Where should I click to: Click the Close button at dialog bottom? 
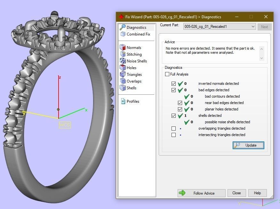[236, 193]
